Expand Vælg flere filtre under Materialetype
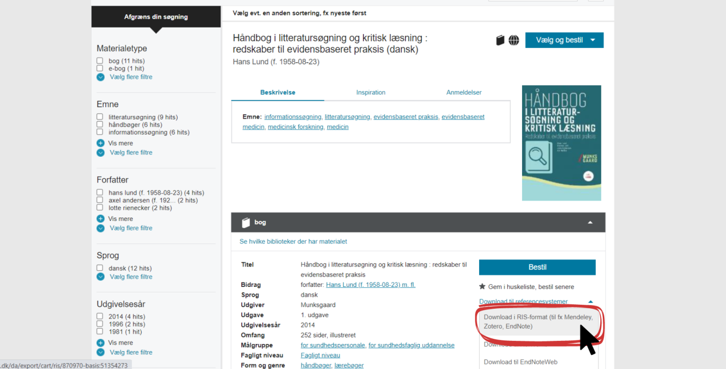Image resolution: width=726 pixels, height=369 pixels. pos(131,77)
